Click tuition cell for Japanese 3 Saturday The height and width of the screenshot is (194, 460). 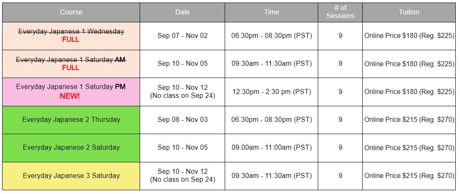[x=409, y=176]
